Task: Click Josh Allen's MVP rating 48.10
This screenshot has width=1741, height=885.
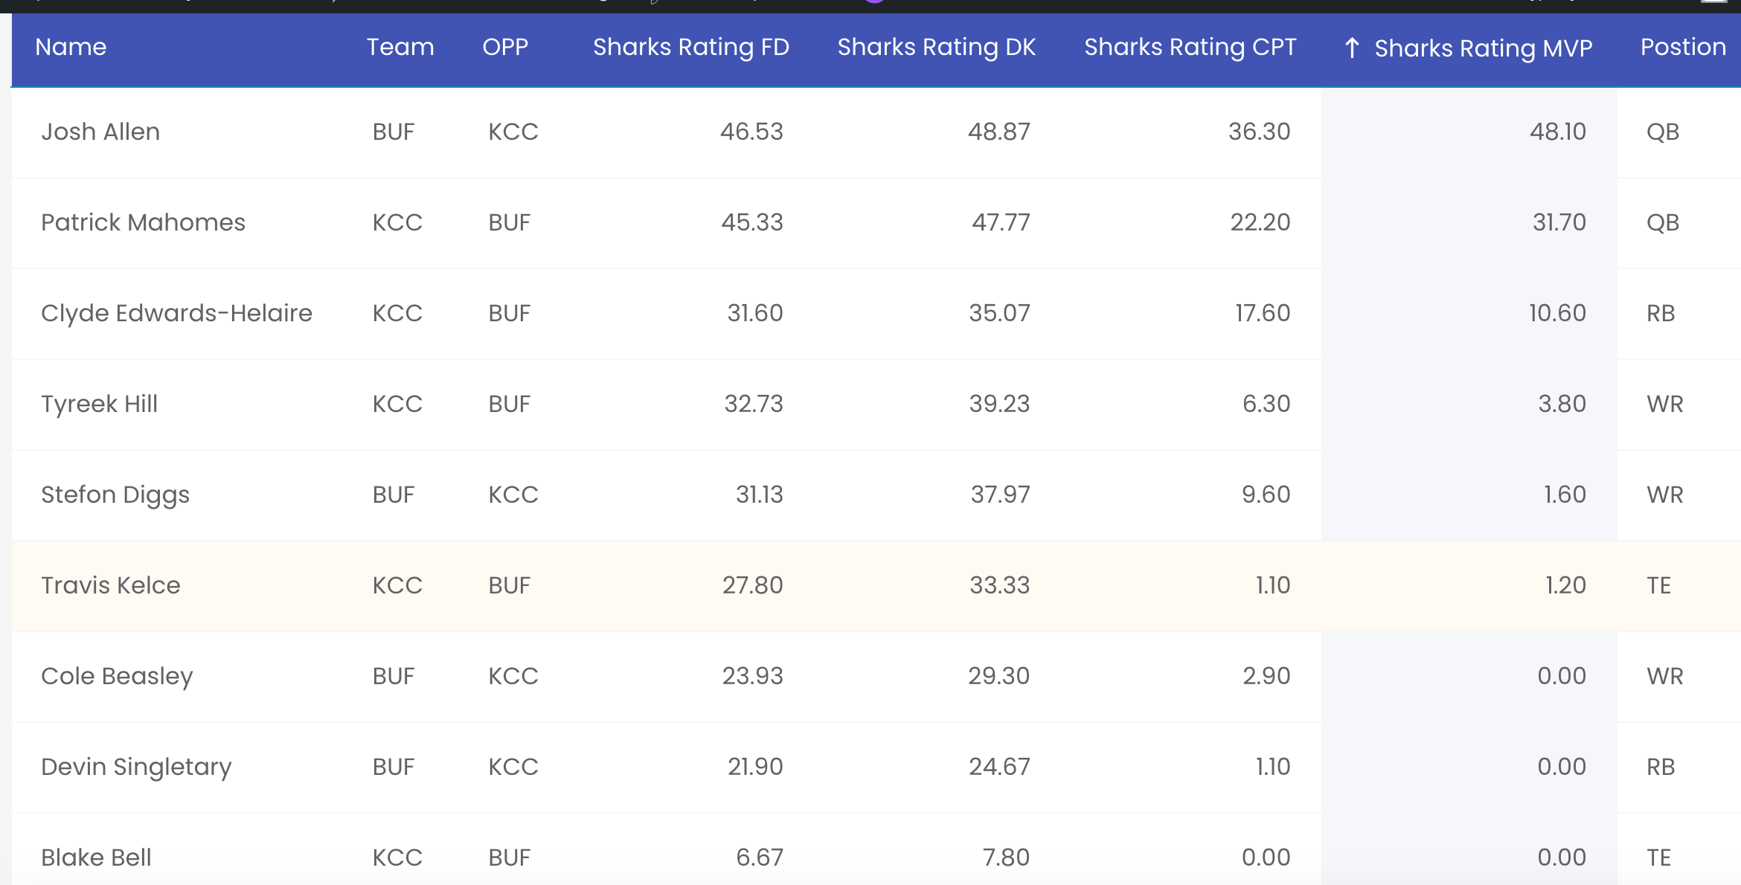Action: tap(1558, 132)
